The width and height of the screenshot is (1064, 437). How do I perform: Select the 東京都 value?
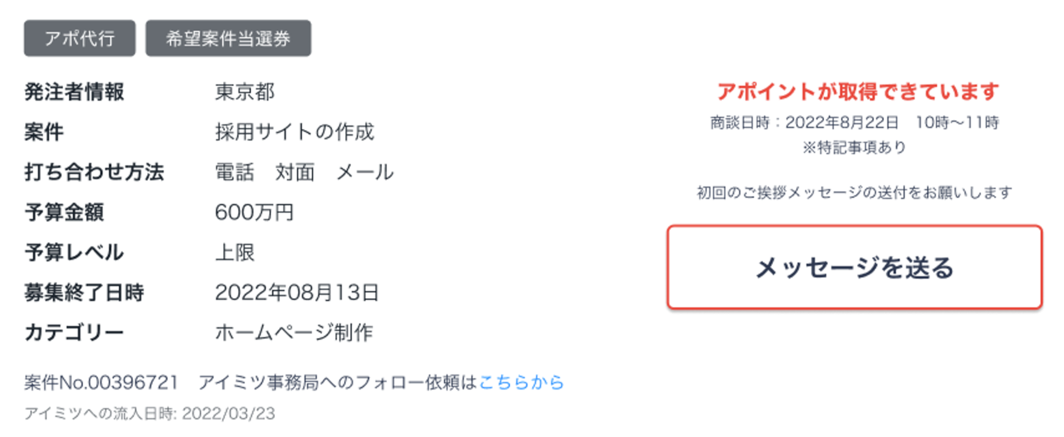click(x=245, y=92)
